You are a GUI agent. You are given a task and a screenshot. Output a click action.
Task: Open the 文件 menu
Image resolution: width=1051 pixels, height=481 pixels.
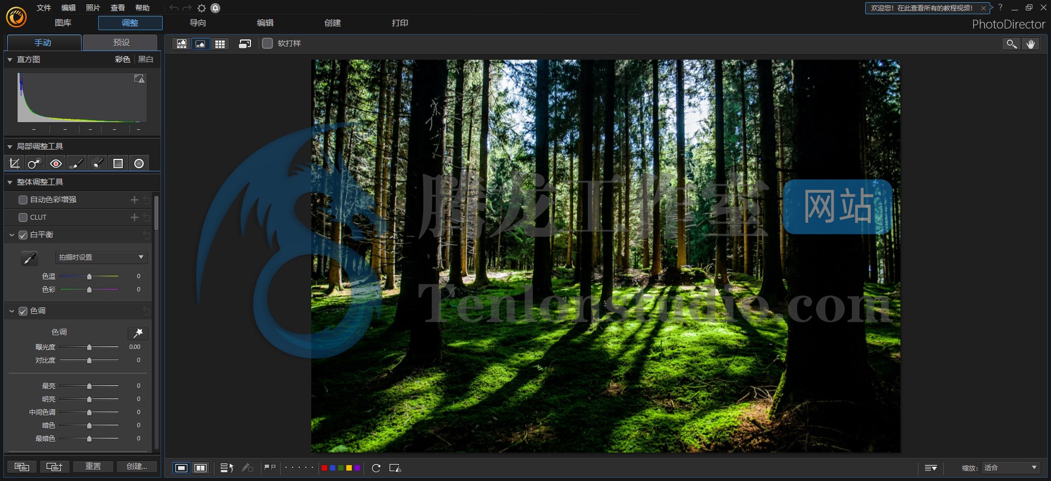[x=44, y=8]
